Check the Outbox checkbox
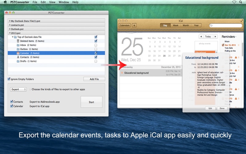The width and height of the screenshot is (246, 154). coord(96,49)
